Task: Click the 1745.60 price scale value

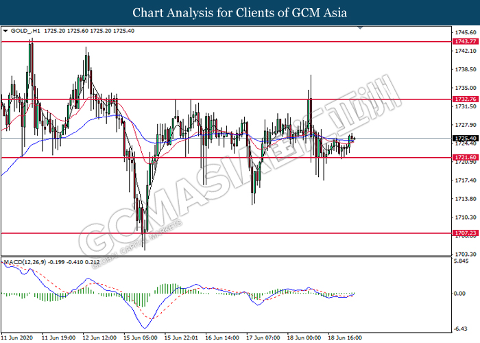Action: (x=466, y=32)
